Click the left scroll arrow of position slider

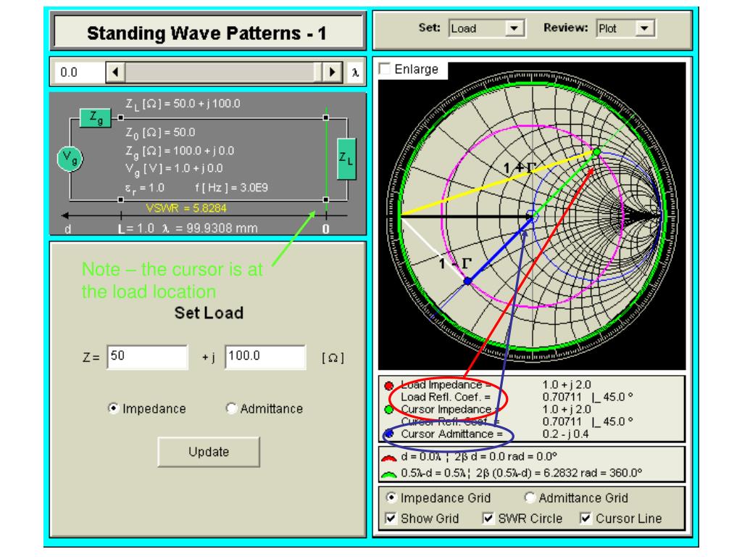tap(115, 73)
